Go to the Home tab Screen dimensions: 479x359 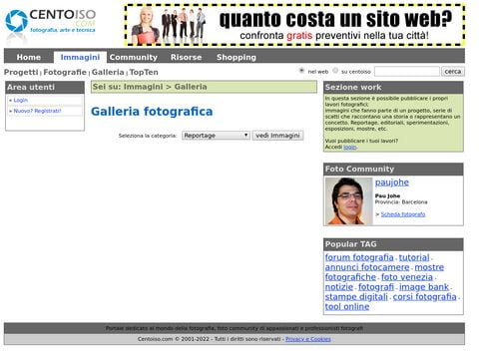pyautogui.click(x=29, y=57)
